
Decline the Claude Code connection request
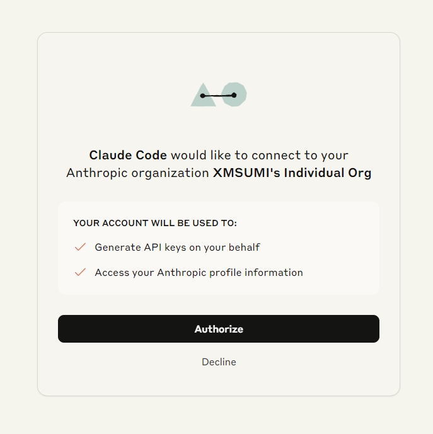pos(219,362)
